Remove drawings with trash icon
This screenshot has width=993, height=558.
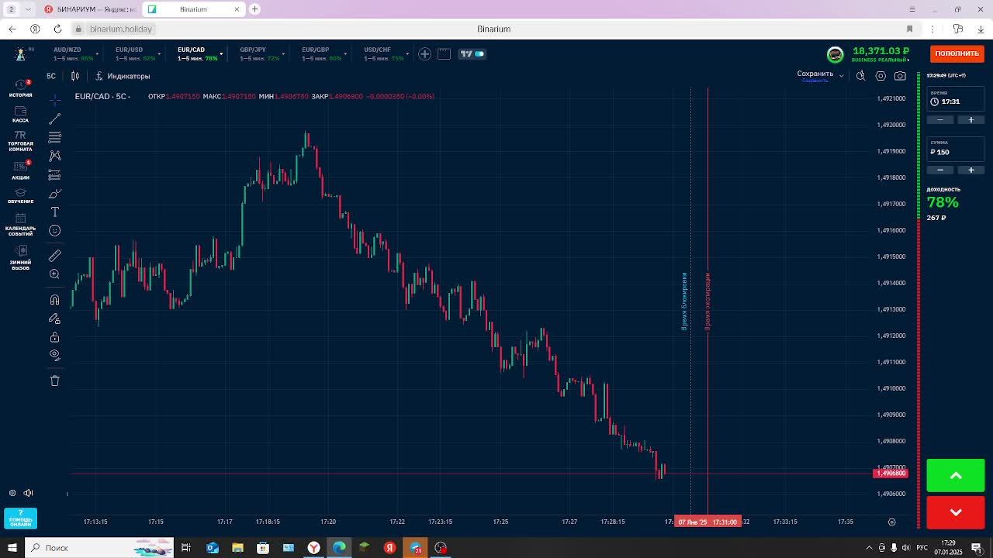point(54,381)
